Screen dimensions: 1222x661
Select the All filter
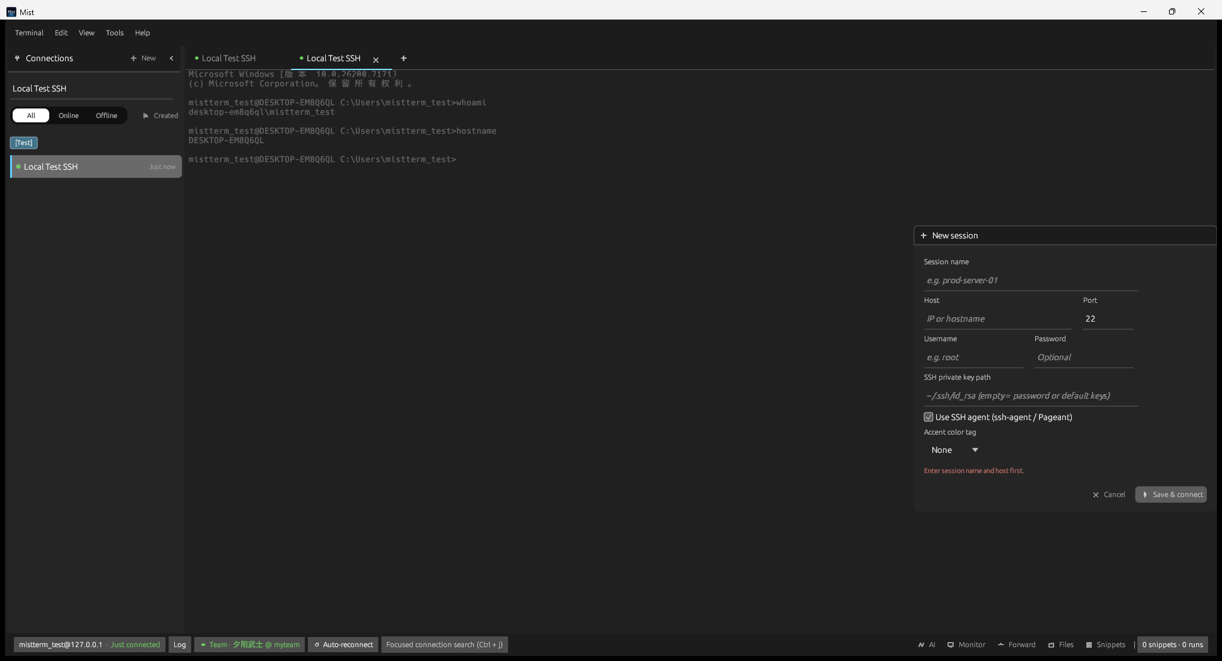[x=31, y=115]
